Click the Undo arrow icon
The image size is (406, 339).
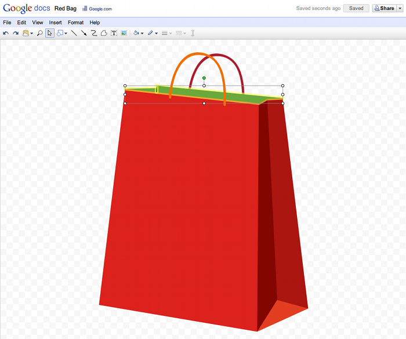[x=6, y=33]
